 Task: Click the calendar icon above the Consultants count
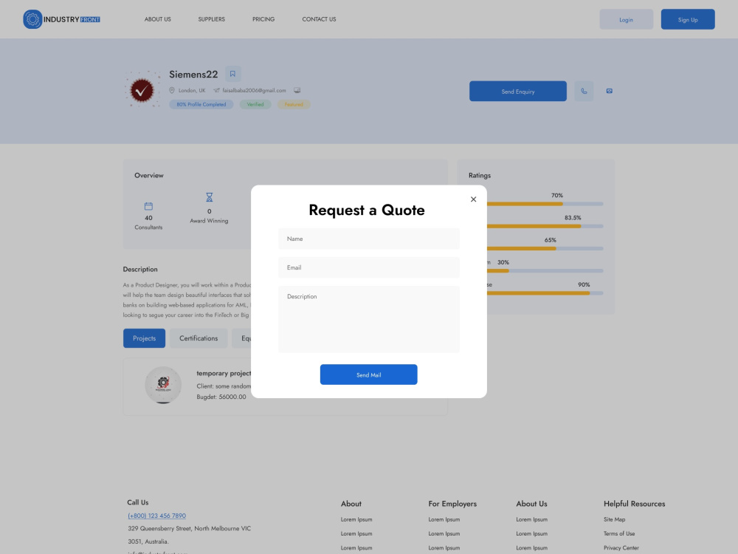(148, 206)
